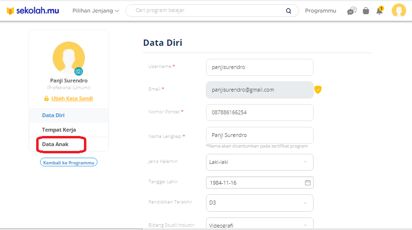Open the Pendidikan Terakhir dropdown
This screenshot has height=230, width=412.
(x=260, y=203)
